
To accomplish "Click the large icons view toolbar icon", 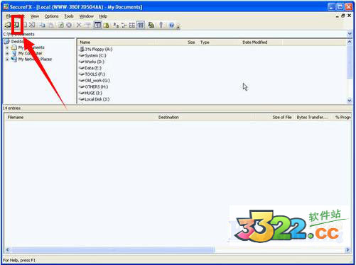I will tap(116, 25).
